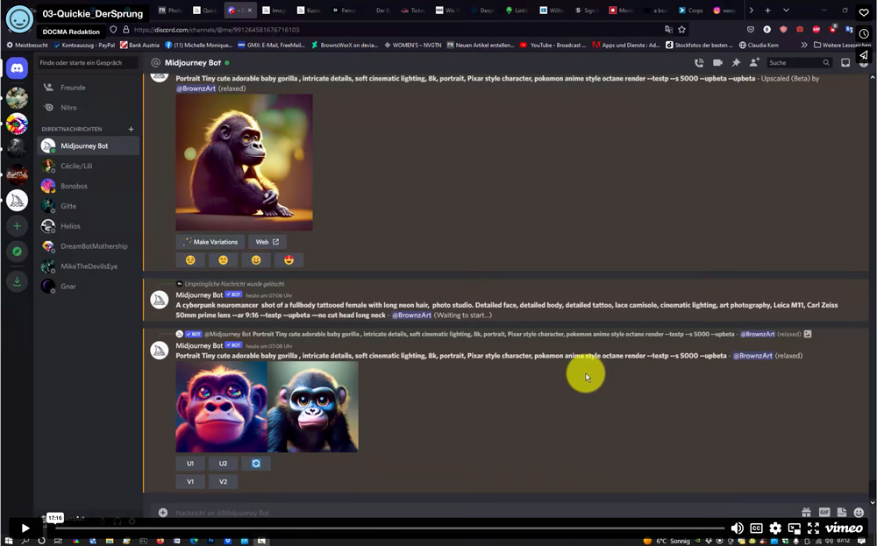877x546 pixels.
Task: Toggle closed captions in Vimeo player
Action: (x=756, y=528)
